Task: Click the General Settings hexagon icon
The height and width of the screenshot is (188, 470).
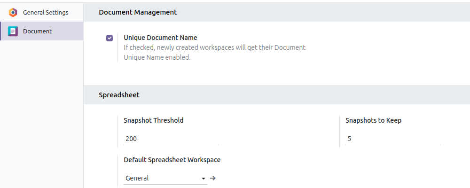Action: tap(13, 13)
